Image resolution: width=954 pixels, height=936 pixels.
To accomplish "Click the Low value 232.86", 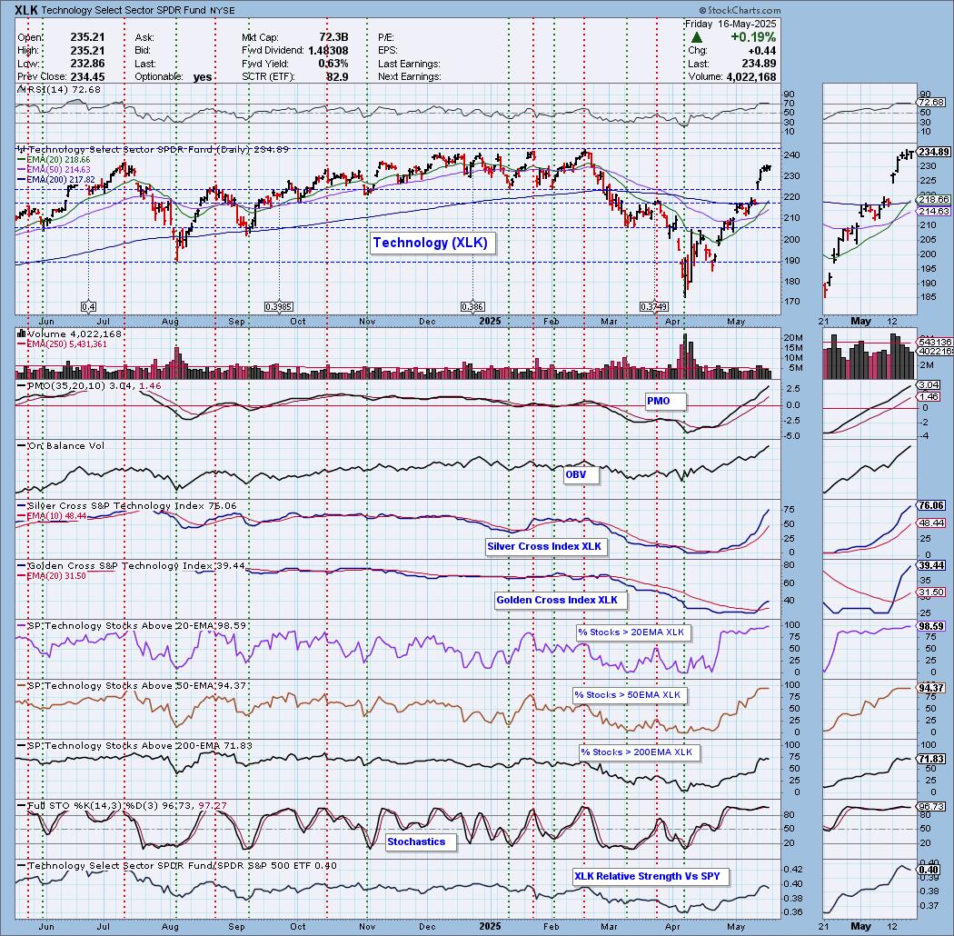I will (87, 64).
